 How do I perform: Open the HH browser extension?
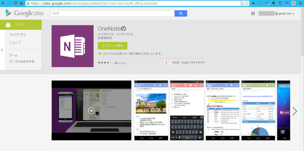[260, 3]
